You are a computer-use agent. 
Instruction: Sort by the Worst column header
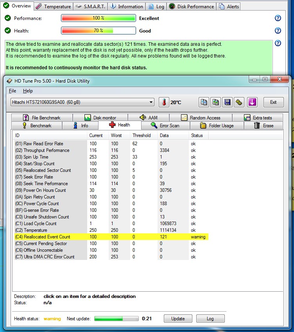(x=119, y=135)
